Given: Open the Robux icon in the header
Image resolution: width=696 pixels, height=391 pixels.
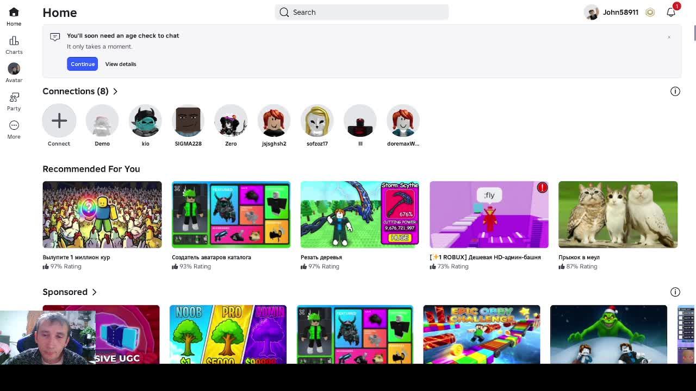Looking at the screenshot, I should tap(650, 12).
